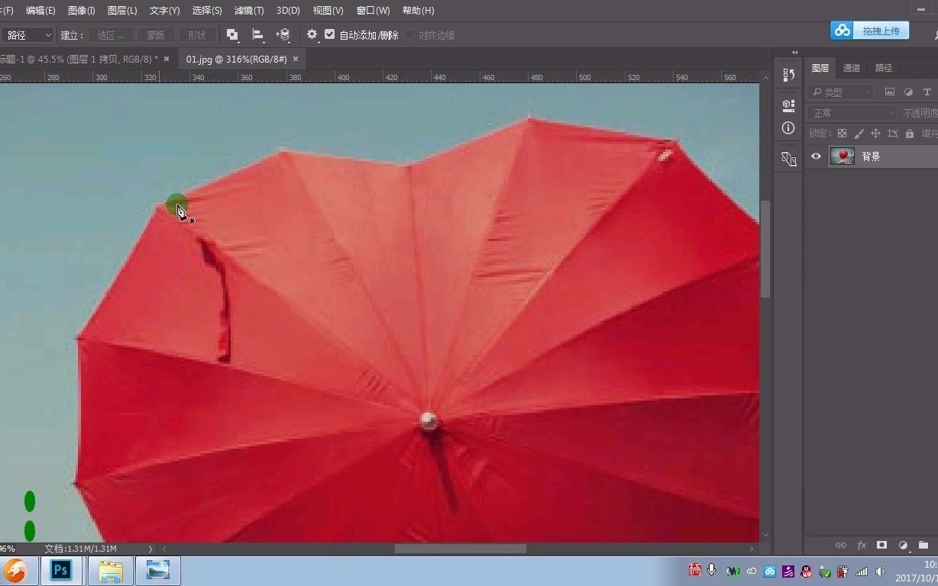Open the 路径 tool mode dropdown
This screenshot has height=586, width=938.
coord(27,34)
